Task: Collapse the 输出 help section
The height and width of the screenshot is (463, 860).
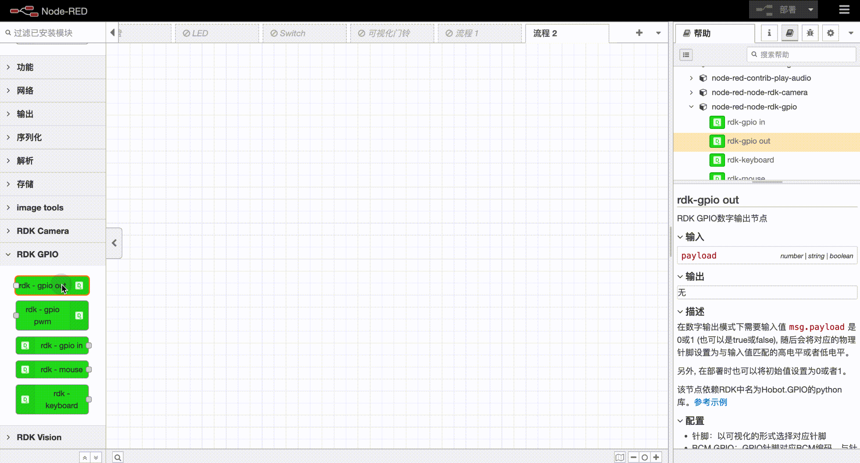Action: 691,277
